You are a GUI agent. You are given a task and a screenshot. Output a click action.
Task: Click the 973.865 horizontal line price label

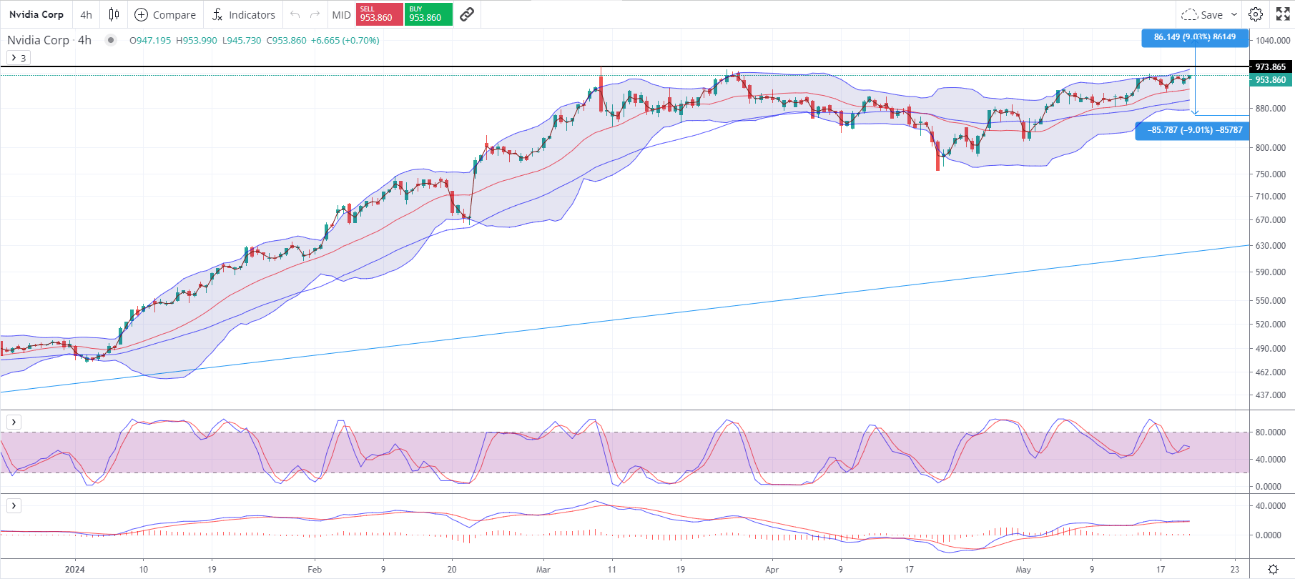pyautogui.click(x=1271, y=66)
